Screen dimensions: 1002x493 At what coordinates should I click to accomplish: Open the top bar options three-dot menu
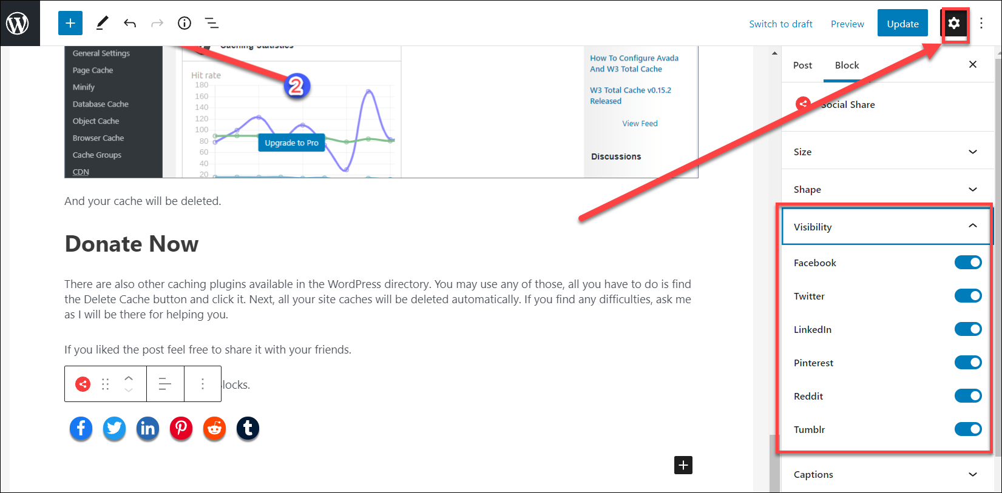(x=981, y=23)
